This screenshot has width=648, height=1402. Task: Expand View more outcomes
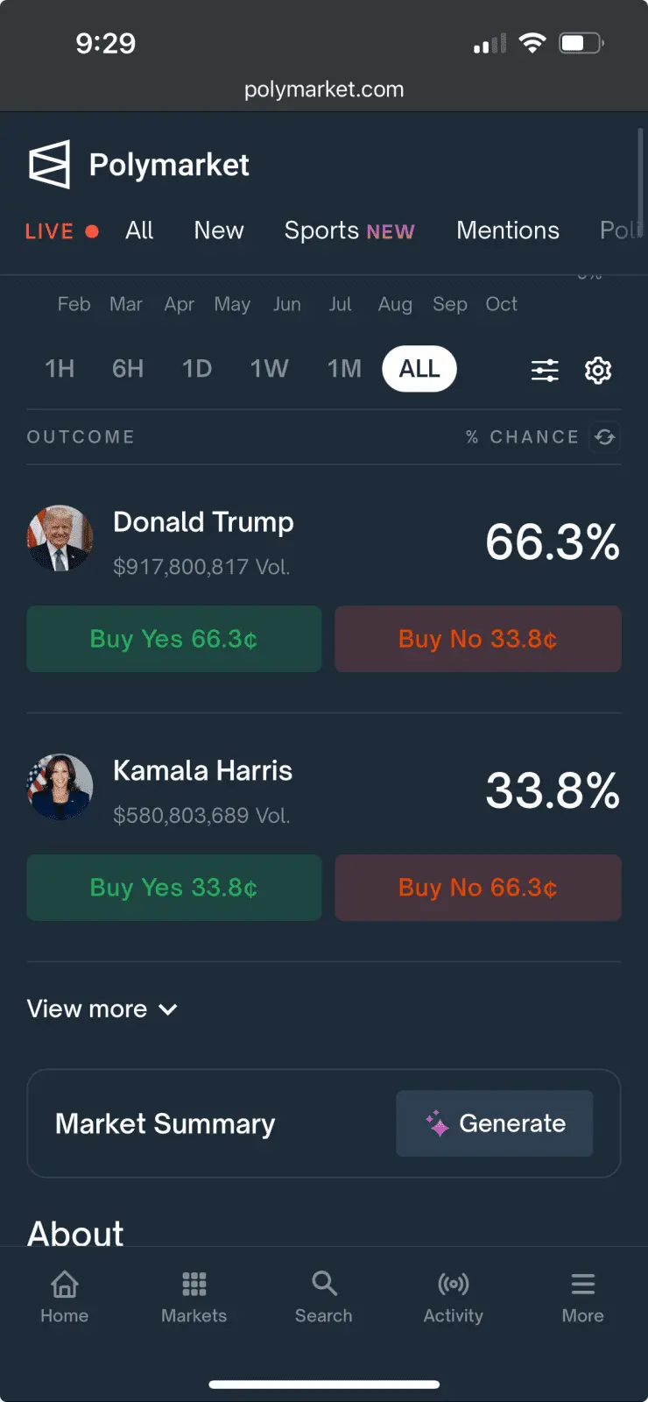[102, 1009]
